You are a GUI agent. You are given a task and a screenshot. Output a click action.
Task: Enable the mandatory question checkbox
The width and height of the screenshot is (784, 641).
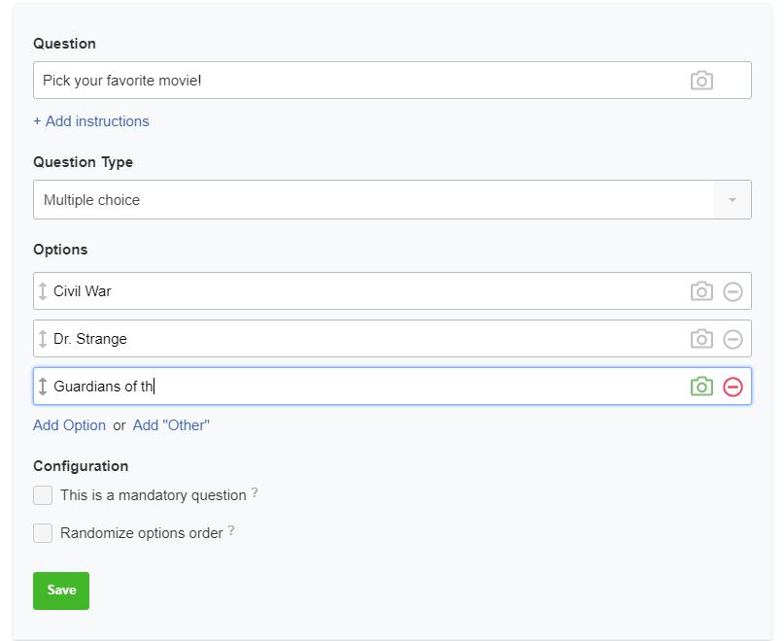point(43,495)
